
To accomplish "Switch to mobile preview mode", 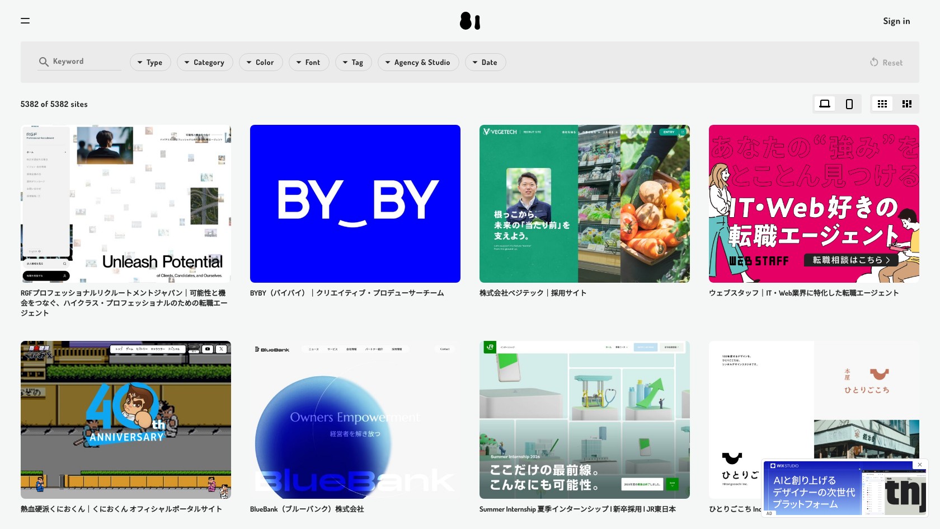I will (x=849, y=104).
